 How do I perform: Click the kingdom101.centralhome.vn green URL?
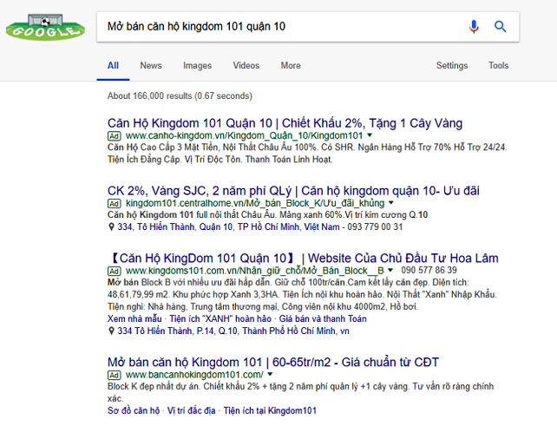[x=255, y=203]
